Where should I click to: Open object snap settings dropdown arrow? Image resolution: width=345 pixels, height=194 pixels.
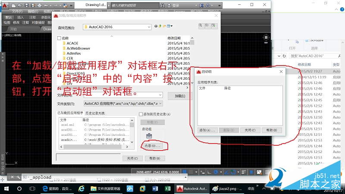point(238,172)
